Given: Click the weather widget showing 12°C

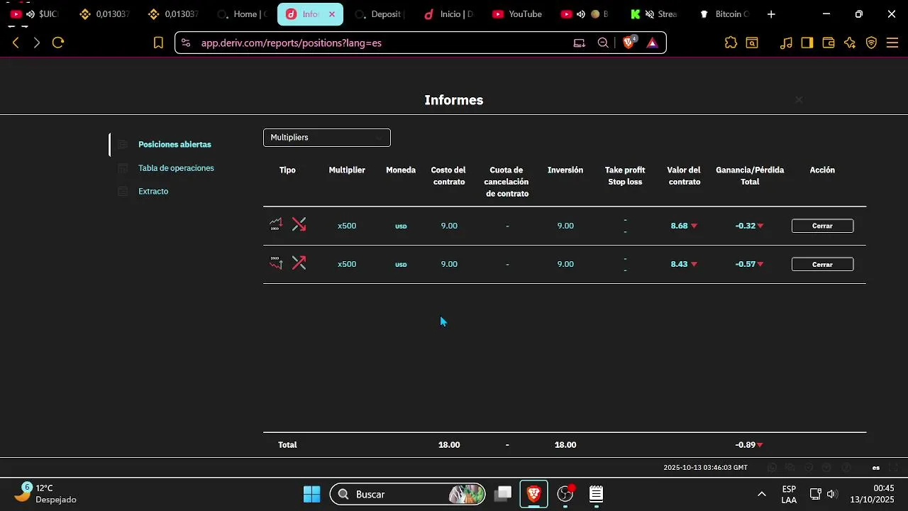Looking at the screenshot, I should [47, 493].
